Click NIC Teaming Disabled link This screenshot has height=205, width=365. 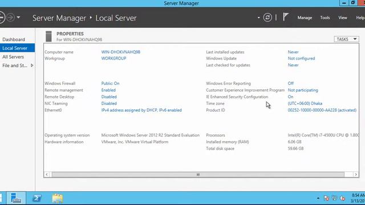click(109, 104)
